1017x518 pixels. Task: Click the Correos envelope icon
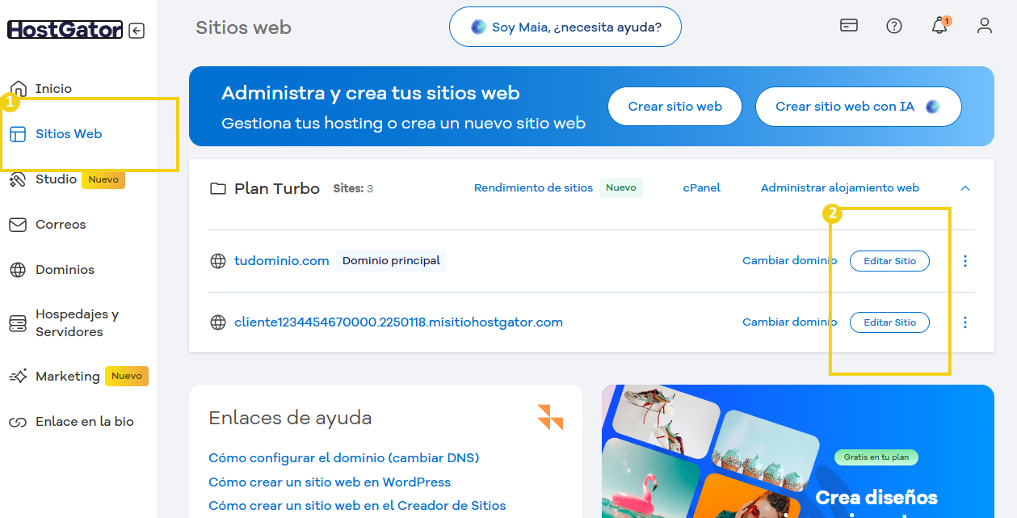pyautogui.click(x=18, y=225)
